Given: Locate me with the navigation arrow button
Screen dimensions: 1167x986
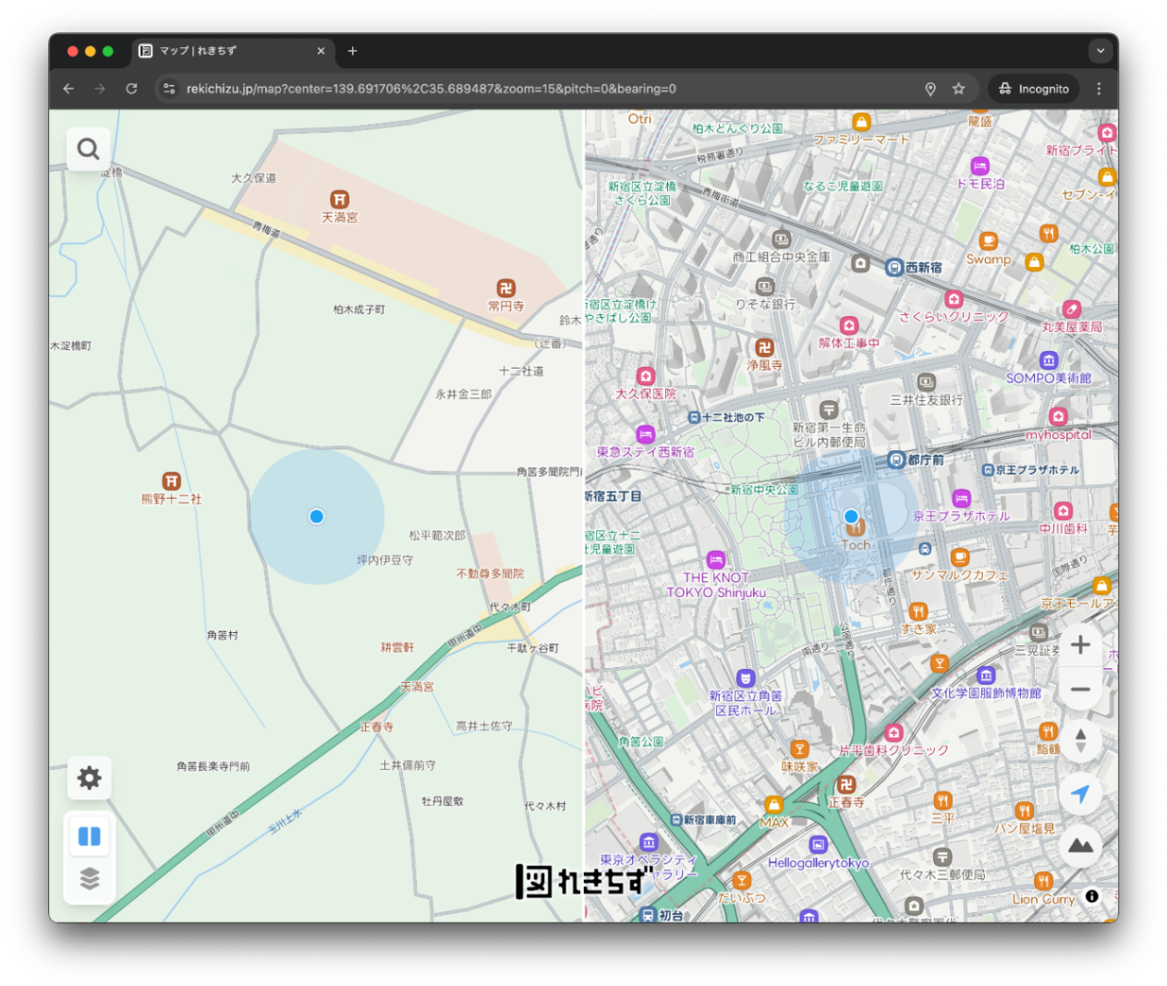Looking at the screenshot, I should (x=1080, y=794).
